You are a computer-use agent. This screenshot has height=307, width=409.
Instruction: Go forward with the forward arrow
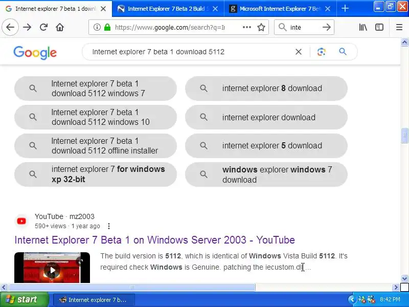coord(27,27)
